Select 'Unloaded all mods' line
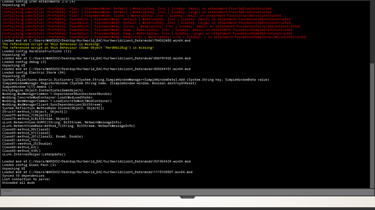The height and width of the screenshot is (210, 375). click(x=18, y=183)
